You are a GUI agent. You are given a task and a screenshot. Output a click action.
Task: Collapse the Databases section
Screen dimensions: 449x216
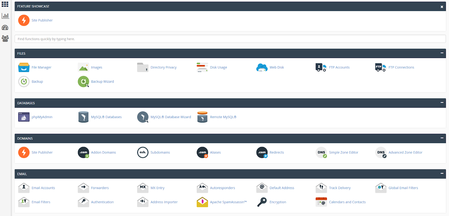pyautogui.click(x=442, y=103)
